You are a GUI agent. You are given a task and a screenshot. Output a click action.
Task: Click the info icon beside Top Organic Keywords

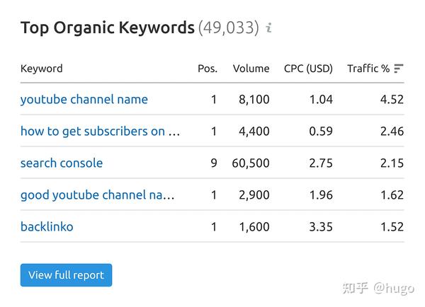[x=268, y=28]
